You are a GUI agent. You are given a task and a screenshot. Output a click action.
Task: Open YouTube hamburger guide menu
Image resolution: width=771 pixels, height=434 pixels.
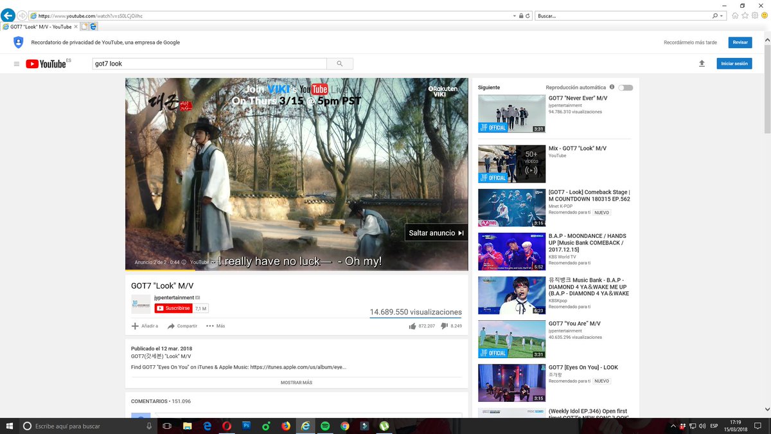click(17, 64)
